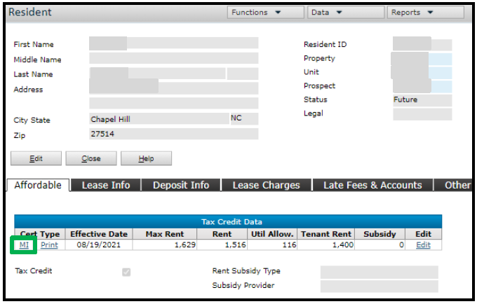
Task: Click the Status field showing Future
Action: pos(422,100)
